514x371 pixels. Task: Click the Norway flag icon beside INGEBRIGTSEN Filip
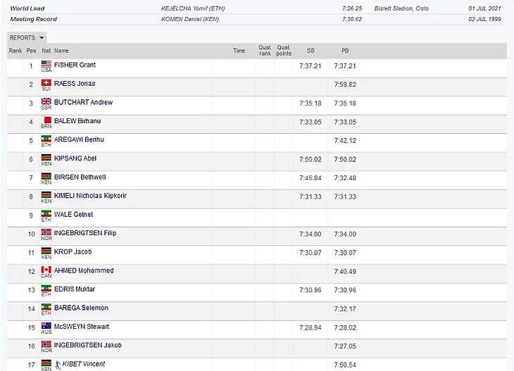[46, 232]
